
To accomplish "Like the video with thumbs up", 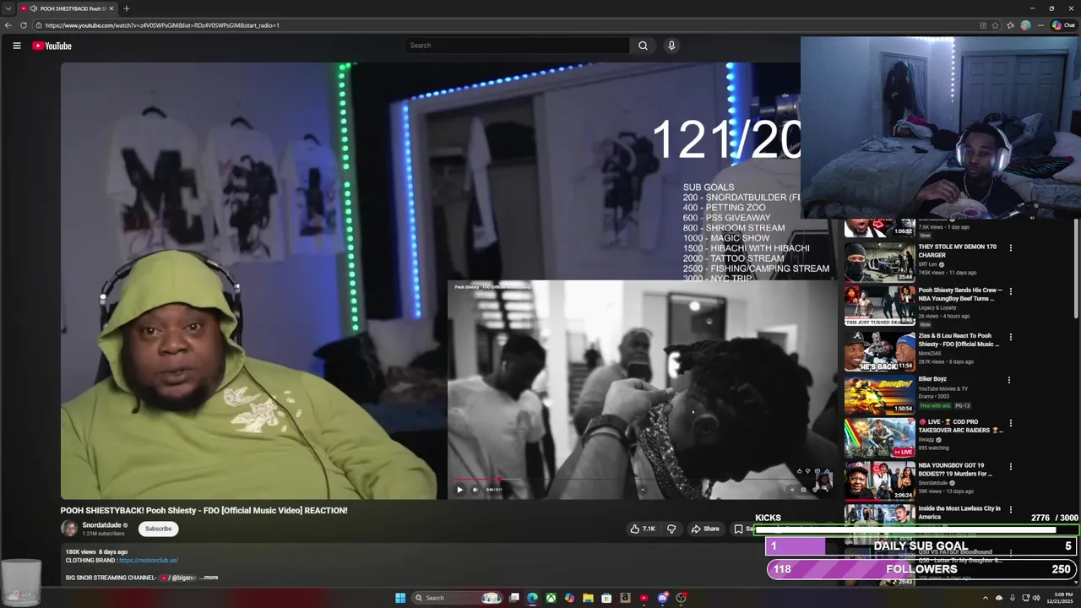I will coord(642,529).
